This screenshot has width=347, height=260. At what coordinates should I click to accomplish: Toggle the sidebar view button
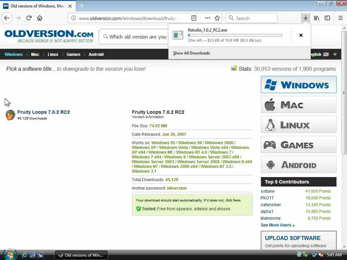[x=327, y=18]
